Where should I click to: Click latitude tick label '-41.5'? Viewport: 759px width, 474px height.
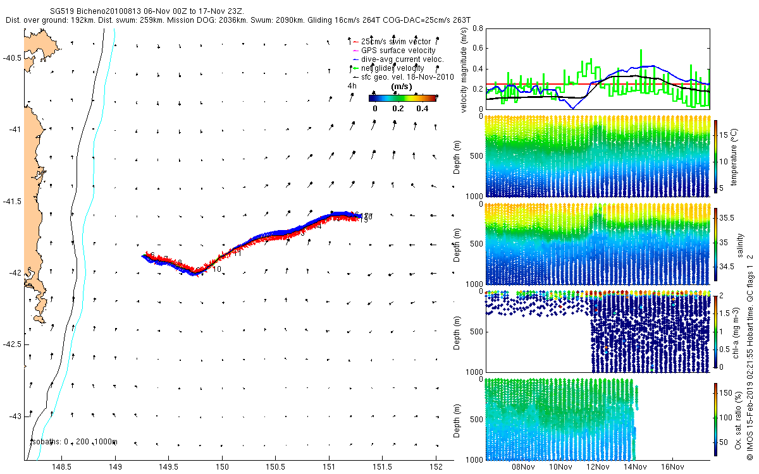click(x=11, y=201)
